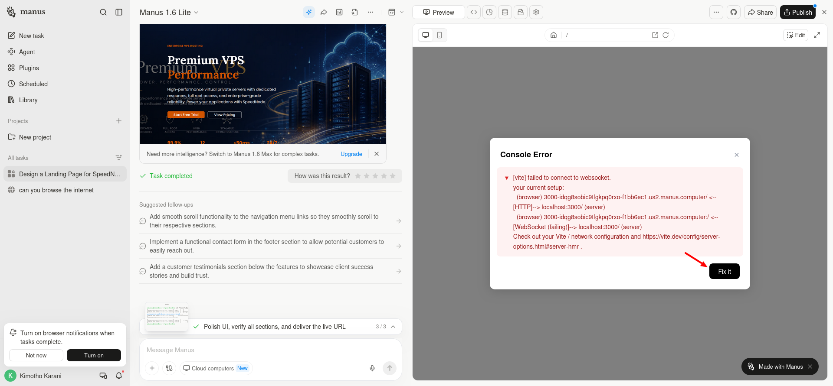Switch preview to desktop view

click(426, 35)
